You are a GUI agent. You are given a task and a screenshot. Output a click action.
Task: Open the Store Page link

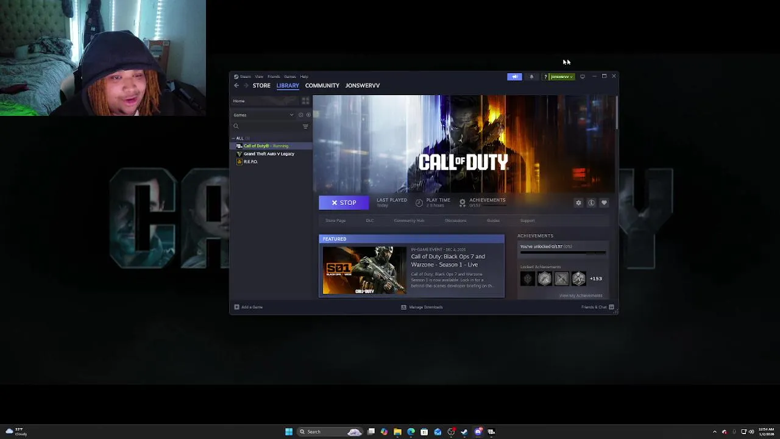(335, 221)
